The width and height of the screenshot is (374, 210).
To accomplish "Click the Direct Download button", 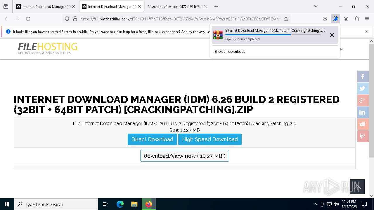I will click(152, 139).
